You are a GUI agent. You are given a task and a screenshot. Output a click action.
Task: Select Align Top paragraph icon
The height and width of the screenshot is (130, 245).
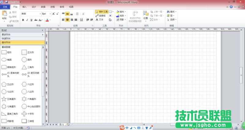tap(63, 14)
